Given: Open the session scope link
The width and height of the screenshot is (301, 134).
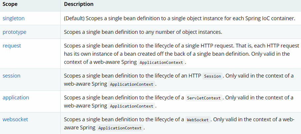Looking at the screenshot, I should pos(11,76).
